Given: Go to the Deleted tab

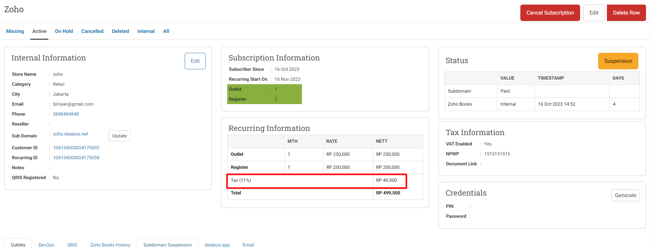Looking at the screenshot, I should coord(120,31).
